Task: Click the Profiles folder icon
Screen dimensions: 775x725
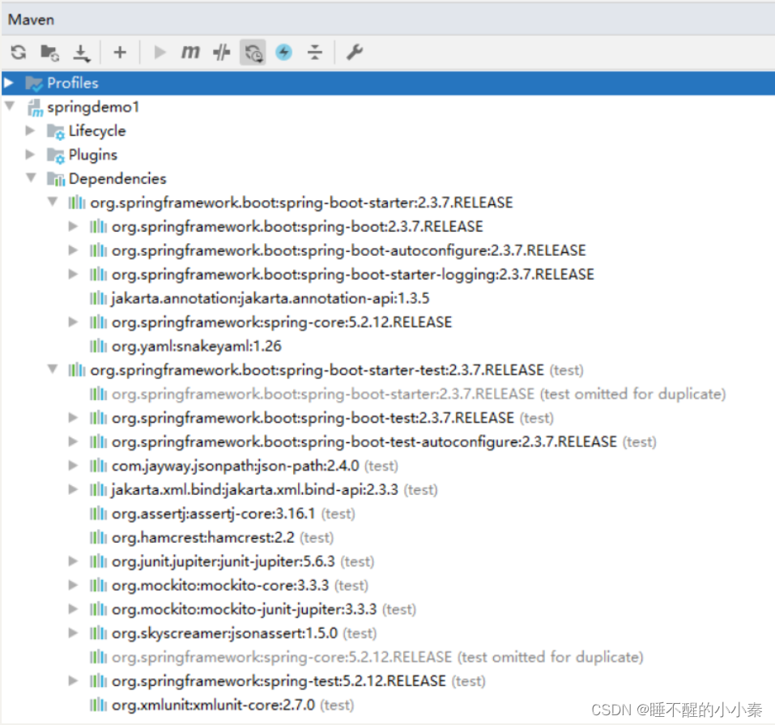Action: [34, 83]
